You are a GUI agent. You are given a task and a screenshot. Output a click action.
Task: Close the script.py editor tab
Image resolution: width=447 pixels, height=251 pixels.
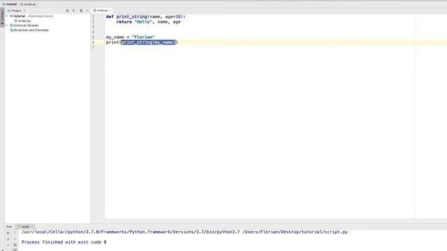[110, 10]
